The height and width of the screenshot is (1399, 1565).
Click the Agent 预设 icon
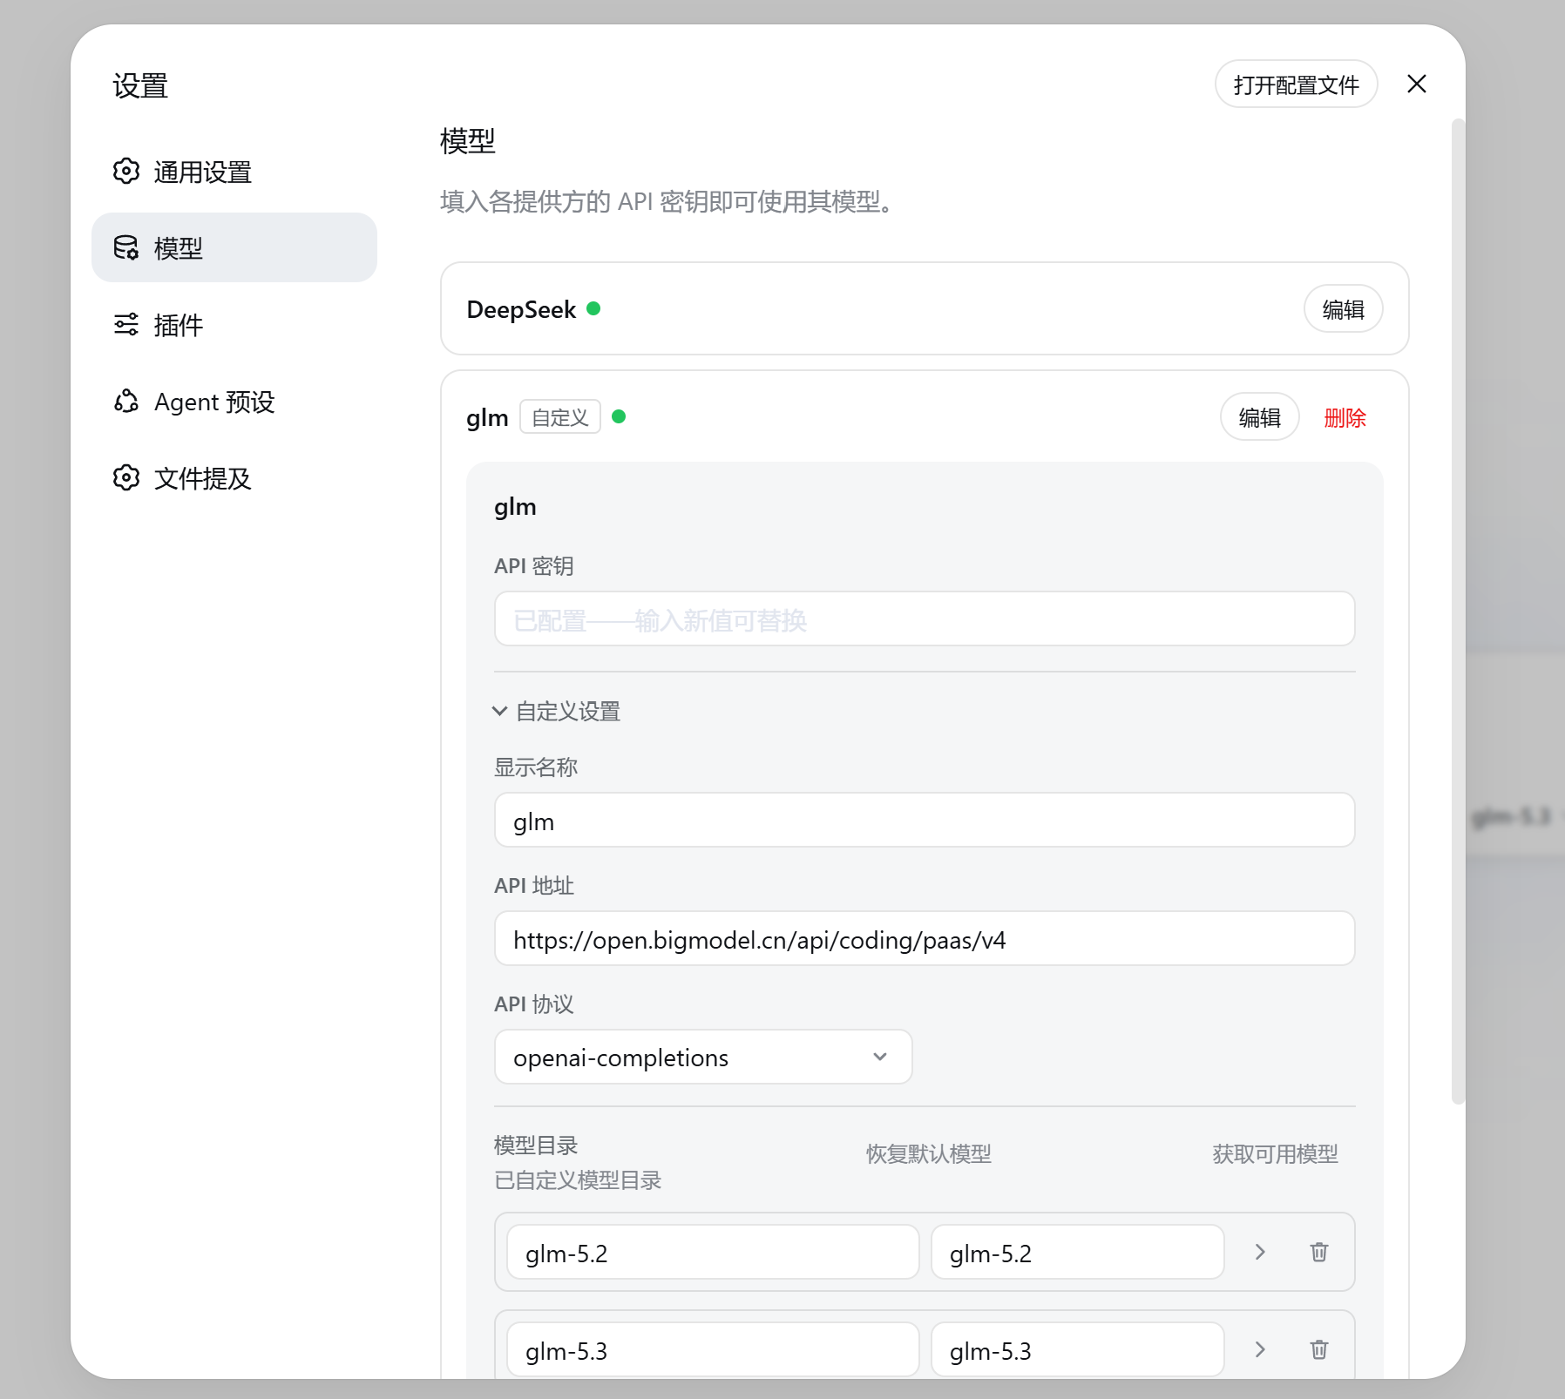[x=126, y=402]
